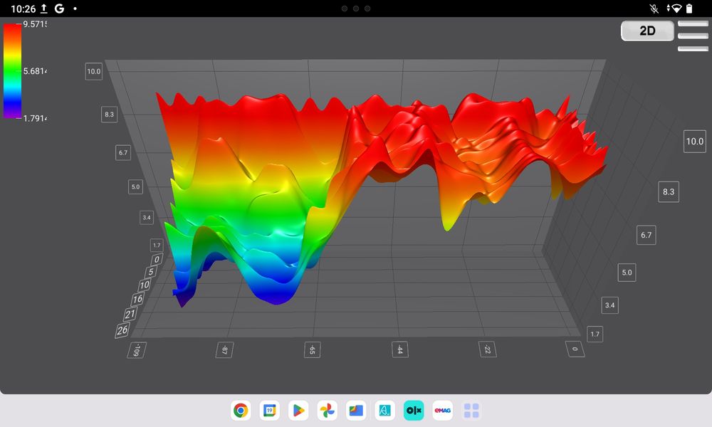
Task: Open the Files app in dock
Action: [x=356, y=411]
